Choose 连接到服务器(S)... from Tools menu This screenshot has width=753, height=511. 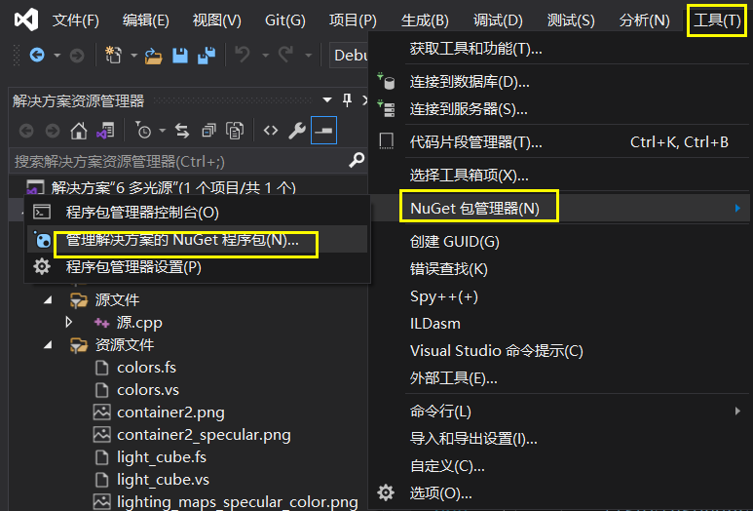558,109
